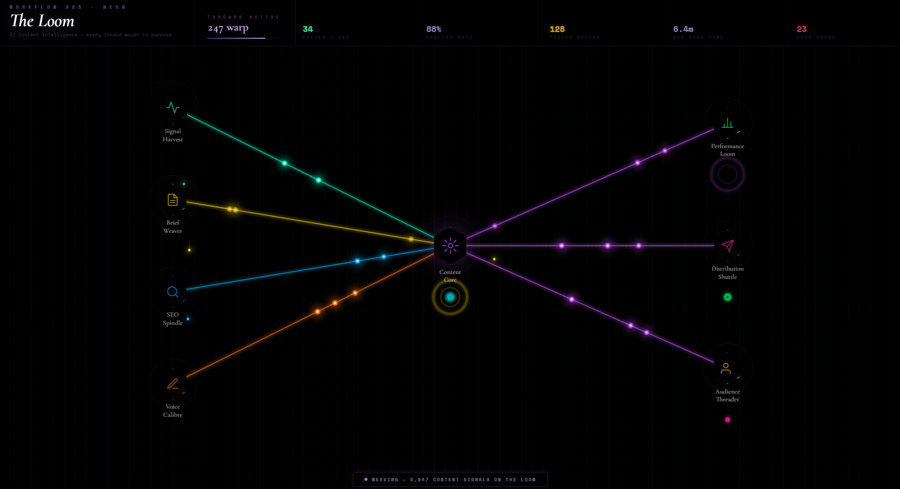This screenshot has width=900, height=489.
Task: Click the glowing ring below Content Core
Action: pyautogui.click(x=450, y=297)
